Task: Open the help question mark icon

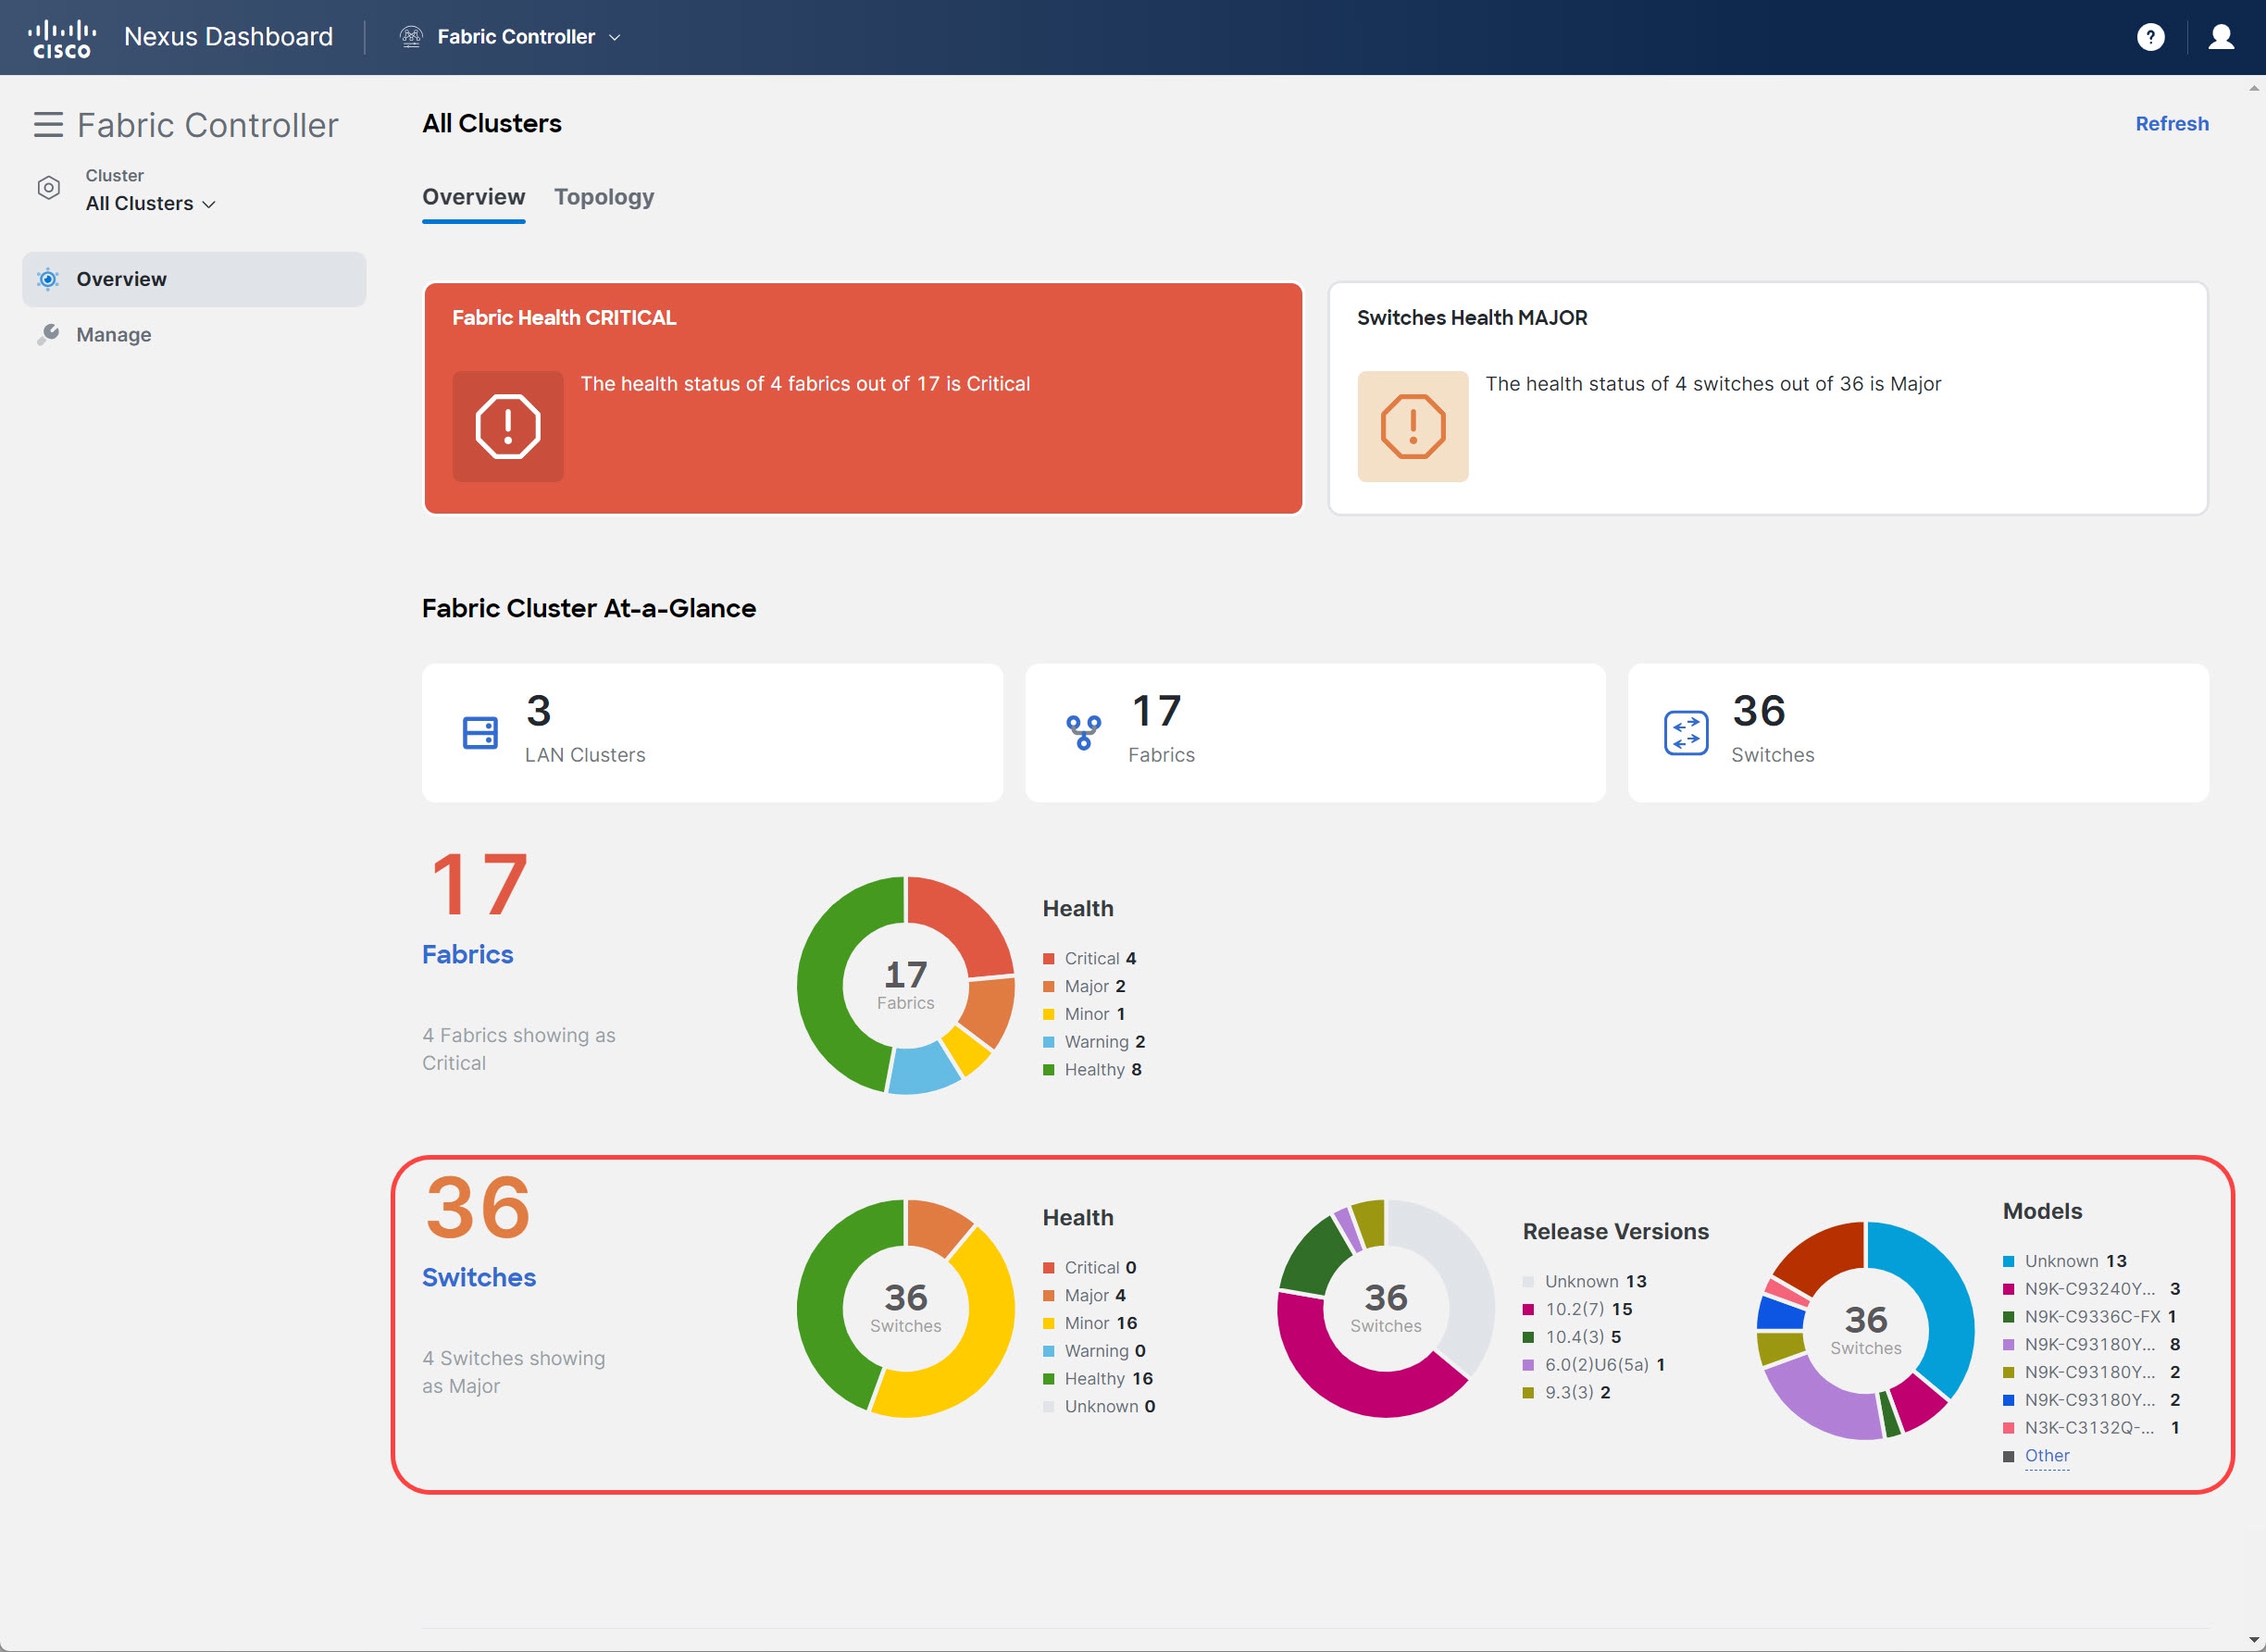Action: pyautogui.click(x=2150, y=37)
